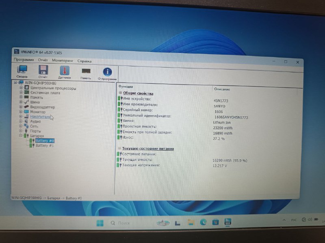Viewport: 325px width, 243px height.
Task: Select Центральные процессоры in the tree
Action: tap(53, 88)
